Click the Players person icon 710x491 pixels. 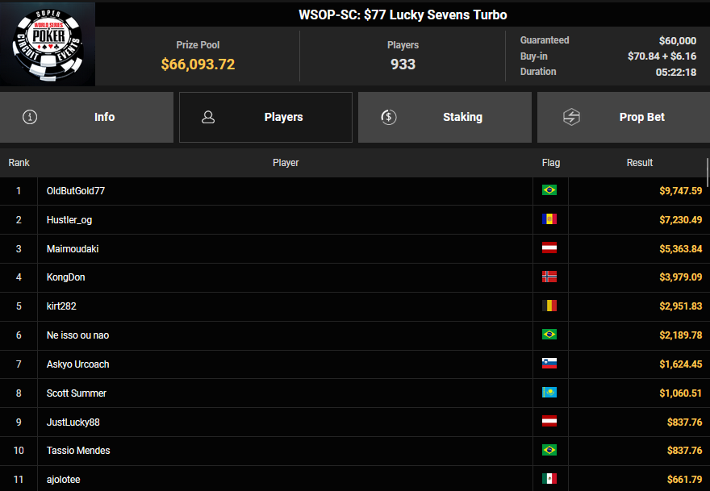pyautogui.click(x=208, y=117)
